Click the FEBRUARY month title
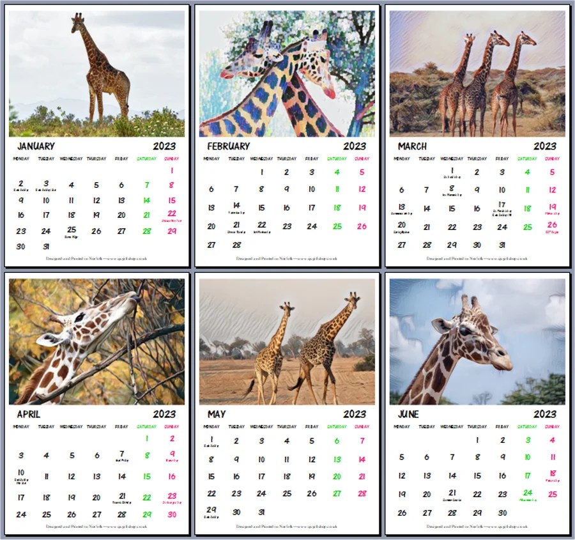The image size is (575, 540). click(x=229, y=146)
